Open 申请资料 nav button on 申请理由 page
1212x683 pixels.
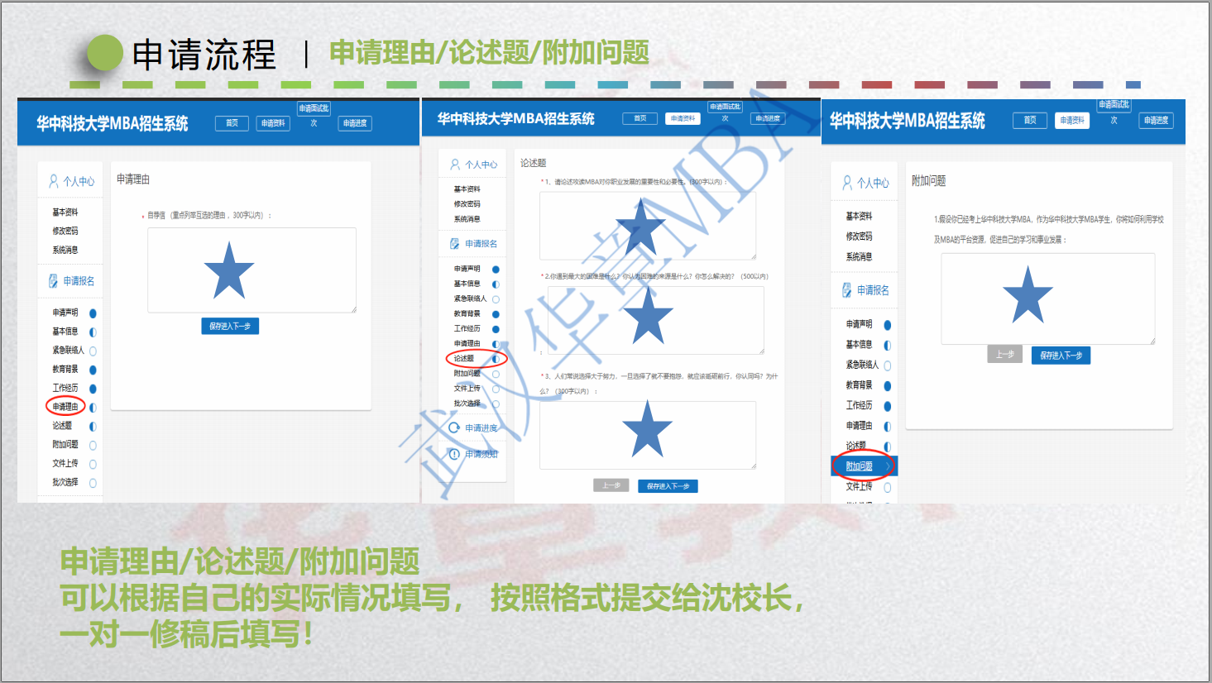pos(273,123)
